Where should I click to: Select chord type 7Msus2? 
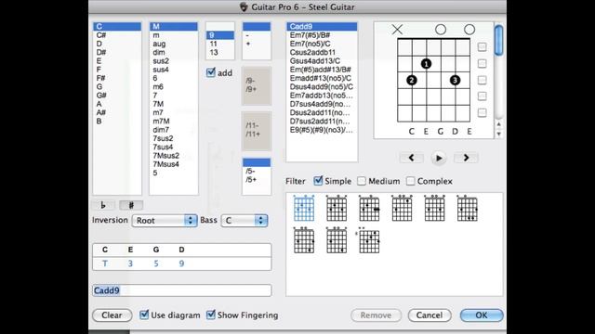pyautogui.click(x=174, y=156)
